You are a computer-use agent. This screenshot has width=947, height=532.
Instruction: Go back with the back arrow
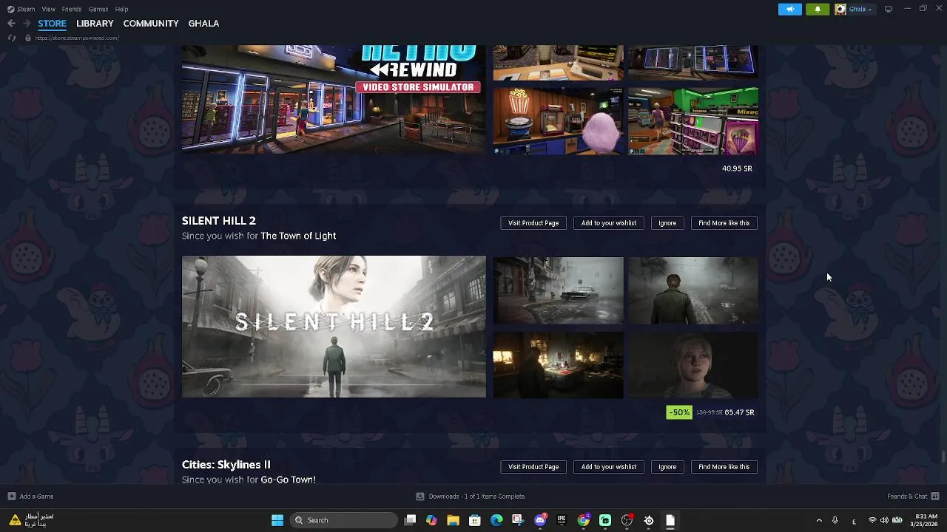11,24
